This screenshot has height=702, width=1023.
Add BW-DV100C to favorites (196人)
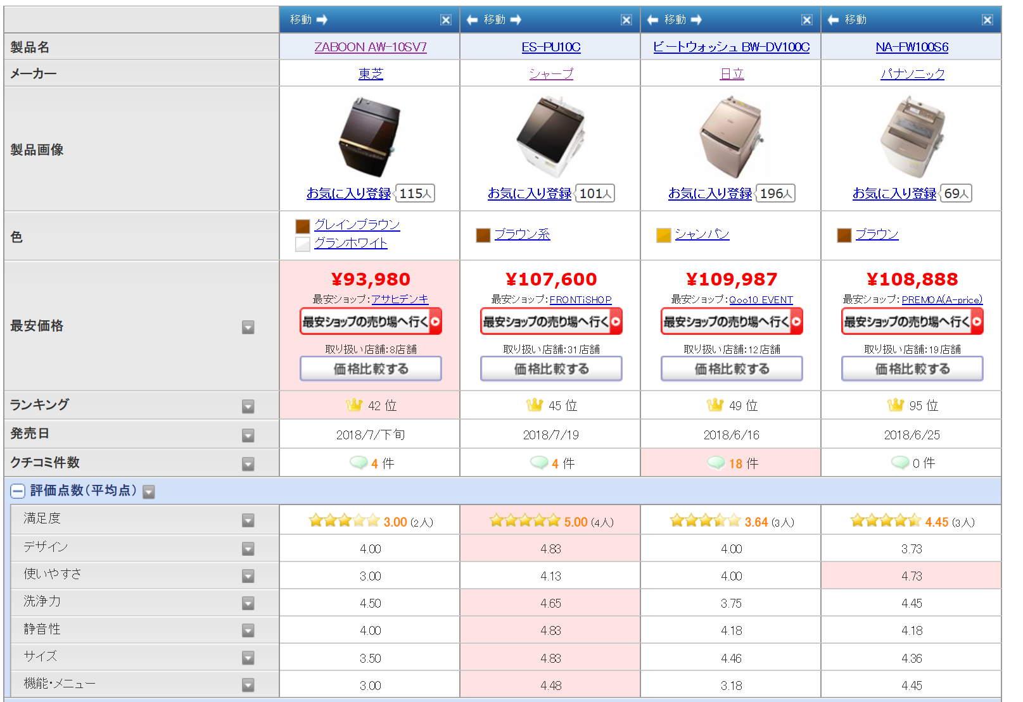click(710, 194)
